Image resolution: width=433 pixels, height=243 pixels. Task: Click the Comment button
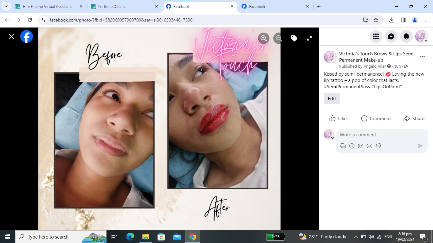pos(376,119)
